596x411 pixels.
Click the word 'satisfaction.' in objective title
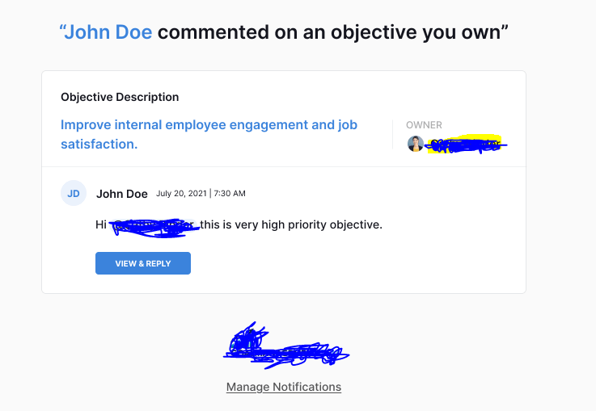pyautogui.click(x=99, y=145)
